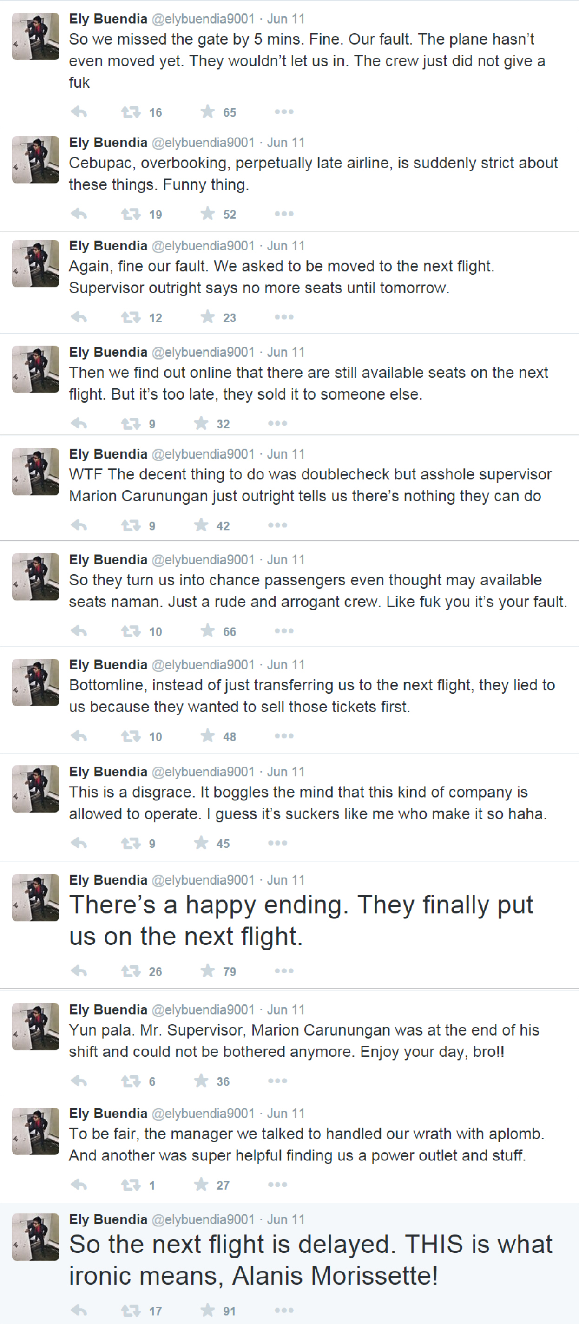This screenshot has height=1324, width=579.
Task: Expand more actions on 'To be fair' tweet
Action: [277, 1185]
